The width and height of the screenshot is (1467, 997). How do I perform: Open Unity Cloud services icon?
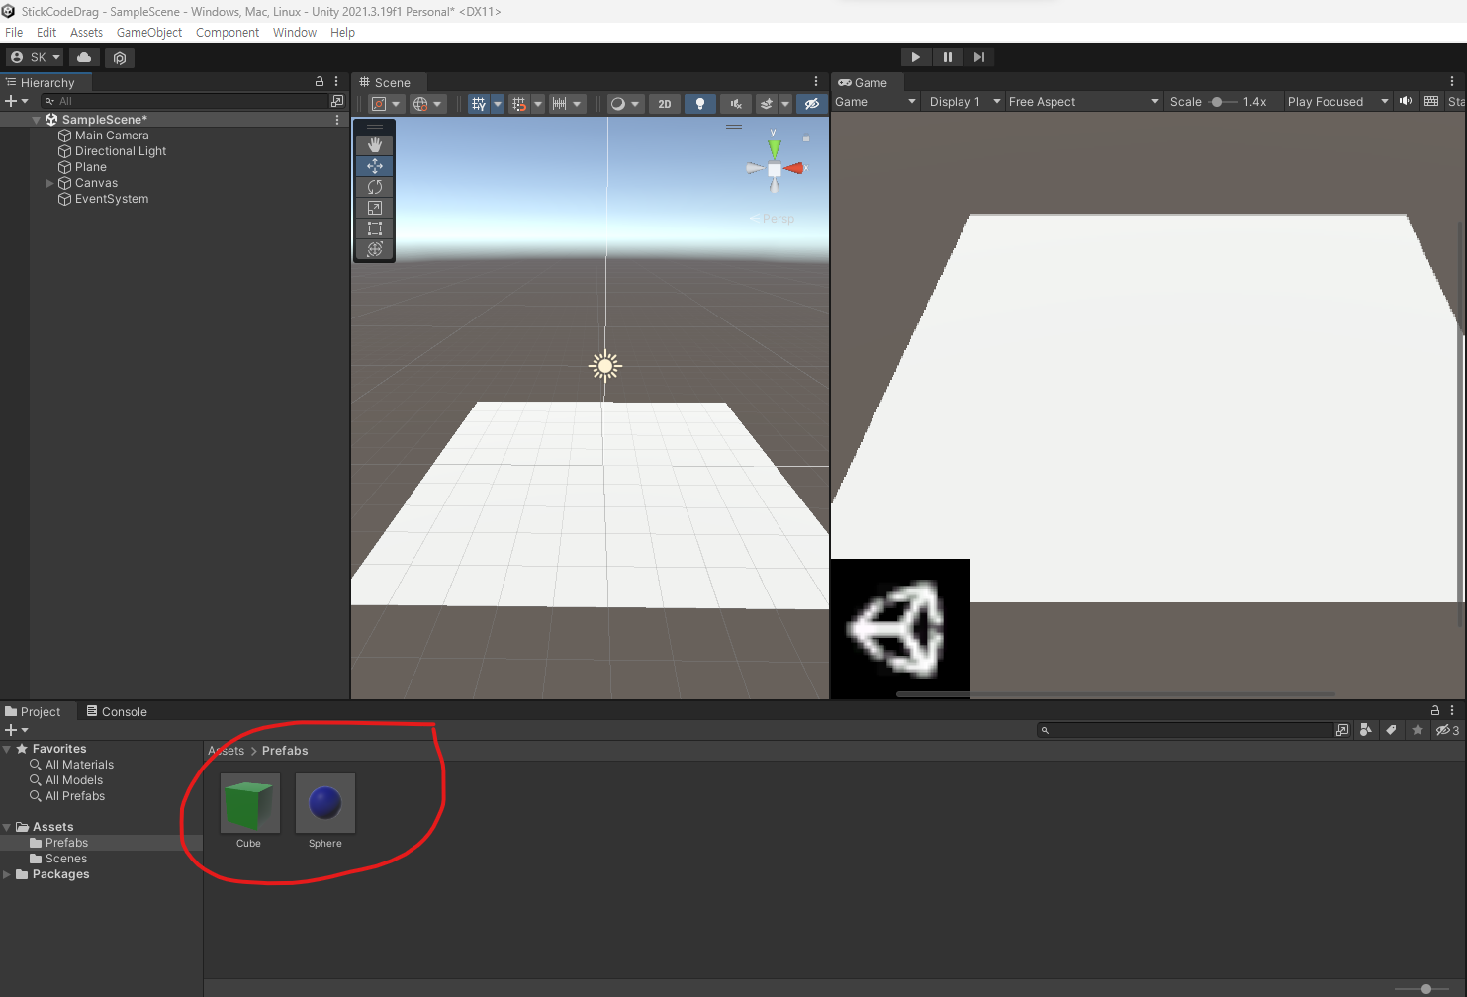coord(84,57)
